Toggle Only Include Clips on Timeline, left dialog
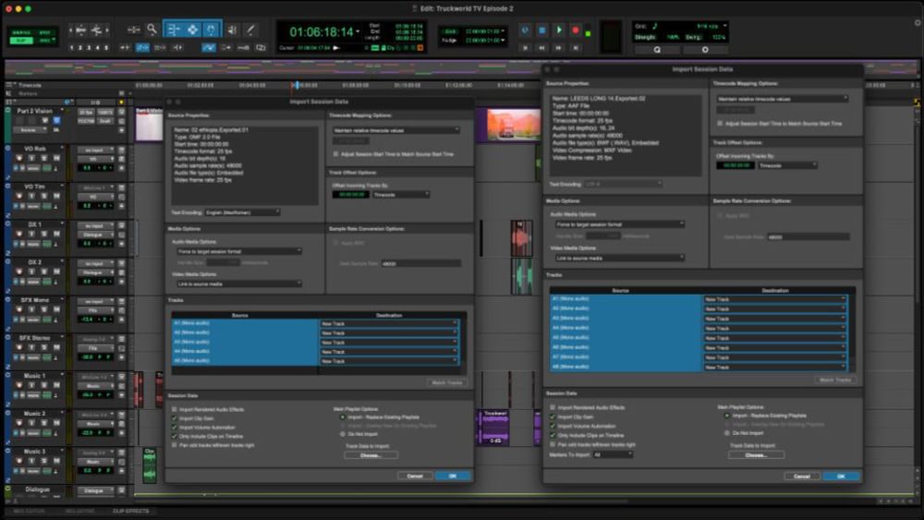 pos(174,436)
